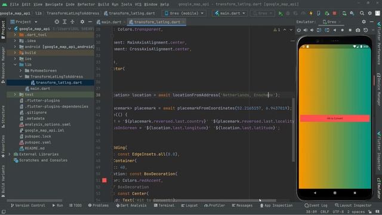The width and height of the screenshot is (382, 215).
Task: Click emulator volume down icon
Action: point(312,30)
